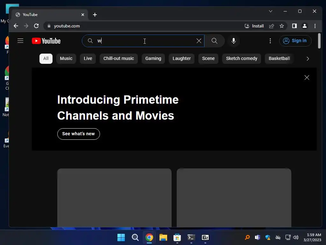326x245 pixels.
Task: Open the Windows Start menu
Action: [x=121, y=237]
